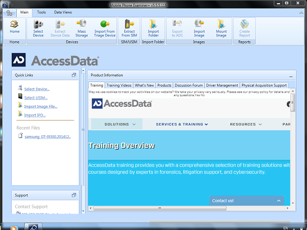Open the quick access toolbar dropdown arrow
This screenshot has width=307, height=230.
point(12,5)
